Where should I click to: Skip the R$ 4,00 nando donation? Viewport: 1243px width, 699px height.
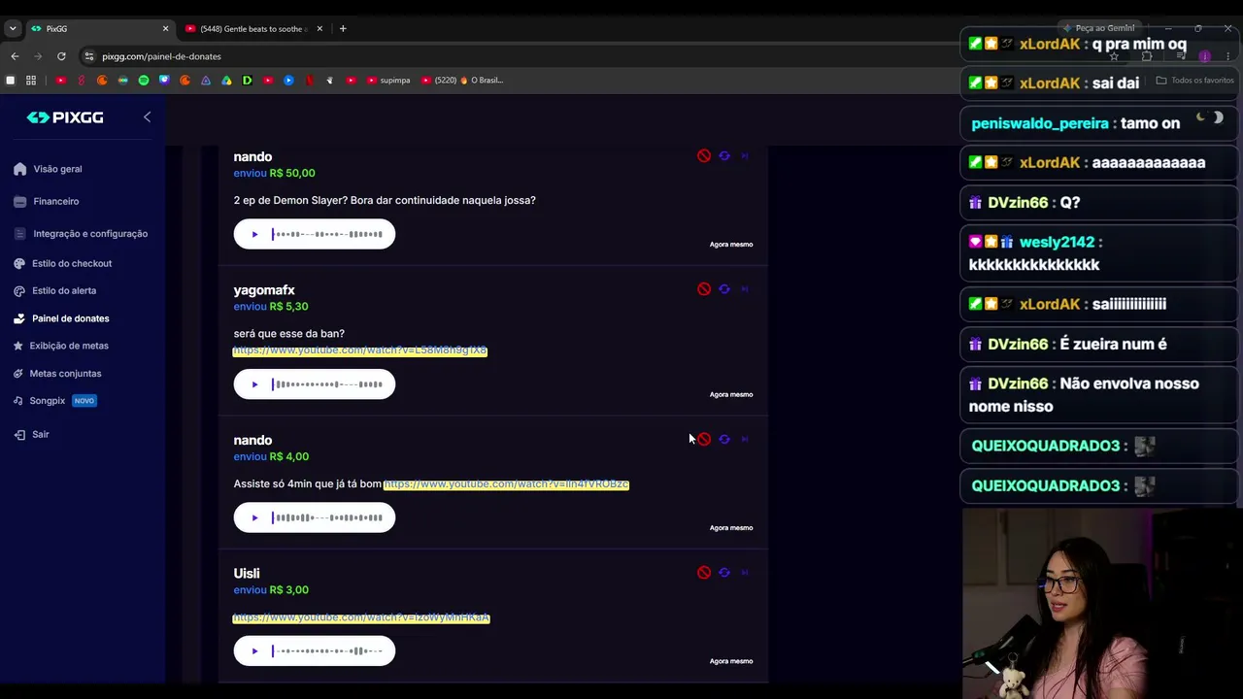click(745, 439)
